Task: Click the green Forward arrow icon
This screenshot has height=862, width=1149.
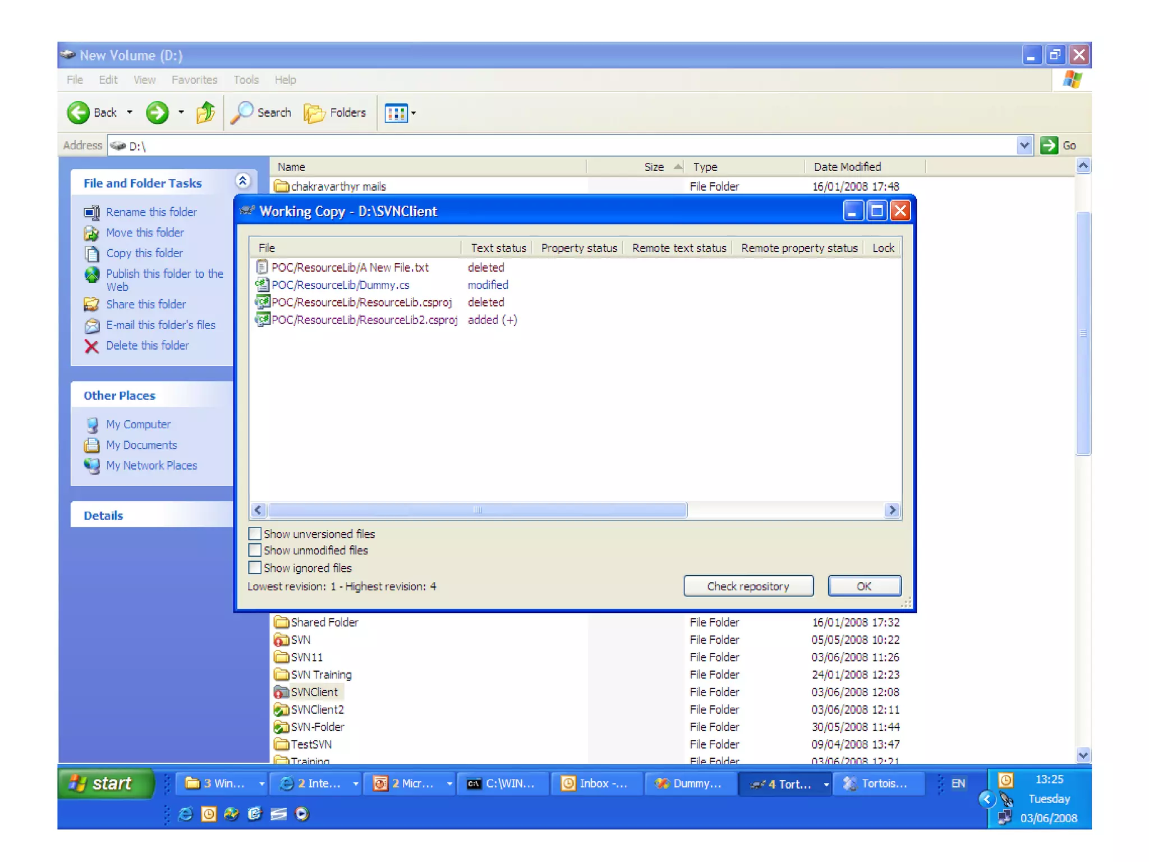Action: [157, 112]
